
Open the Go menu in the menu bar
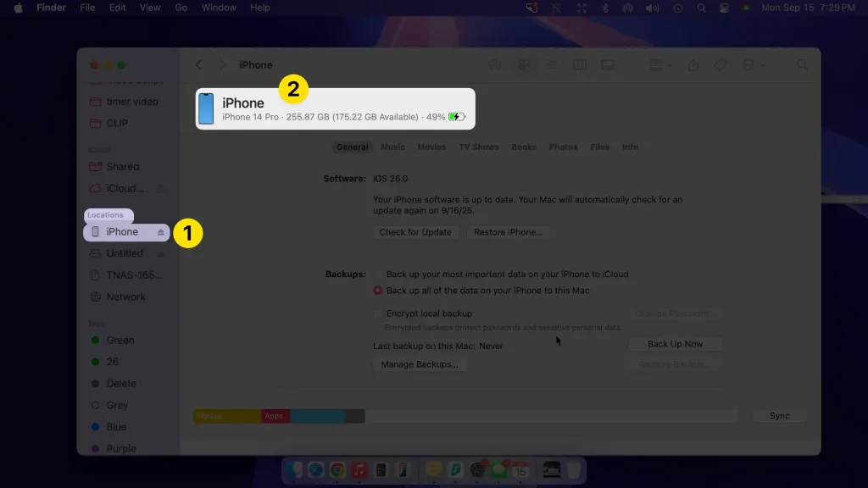coord(181,8)
